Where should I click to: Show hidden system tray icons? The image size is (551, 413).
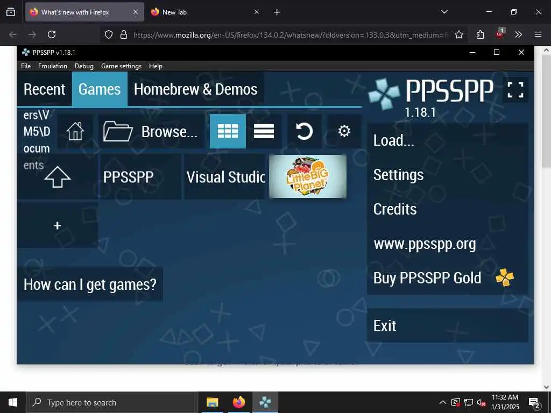[443, 402]
